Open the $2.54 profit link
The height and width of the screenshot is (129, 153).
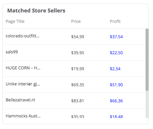(x=115, y=69)
